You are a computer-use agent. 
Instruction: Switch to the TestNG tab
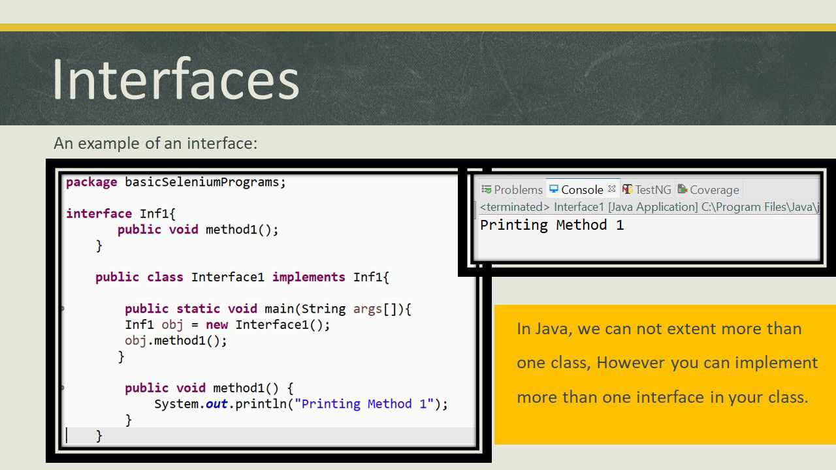[x=647, y=189]
